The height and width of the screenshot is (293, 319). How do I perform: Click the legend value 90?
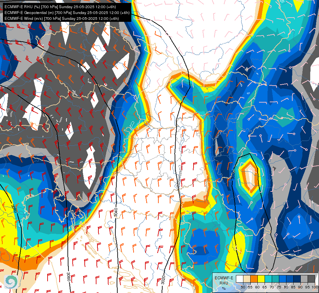(300, 287)
